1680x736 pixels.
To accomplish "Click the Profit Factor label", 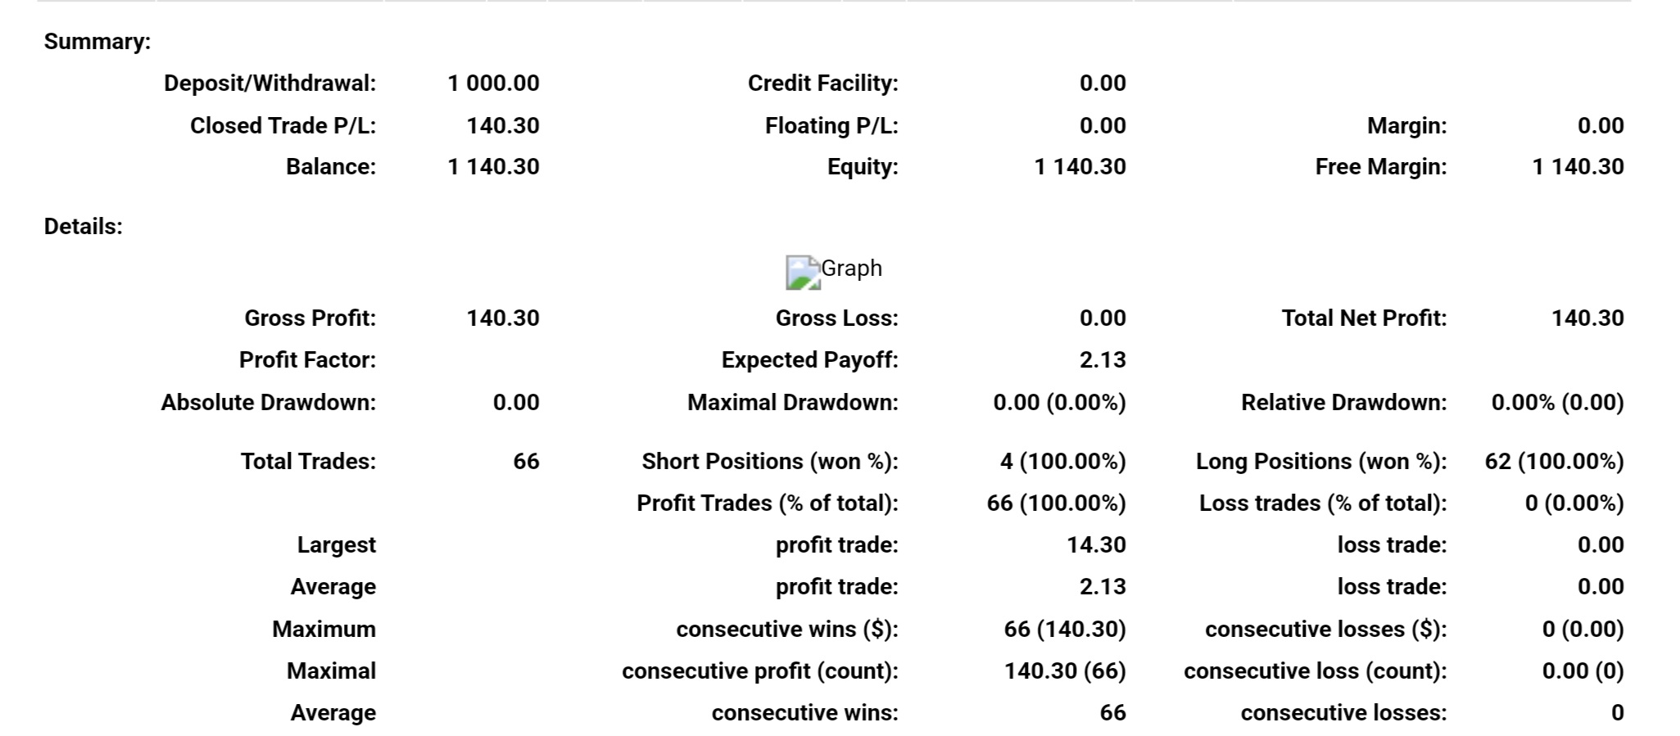I will pos(307,360).
